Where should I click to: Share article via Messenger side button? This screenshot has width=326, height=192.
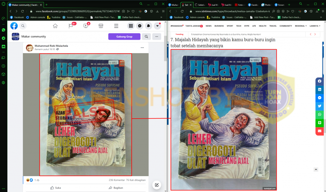tap(320, 98)
